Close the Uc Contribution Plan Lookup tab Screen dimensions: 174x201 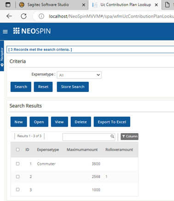157,5
